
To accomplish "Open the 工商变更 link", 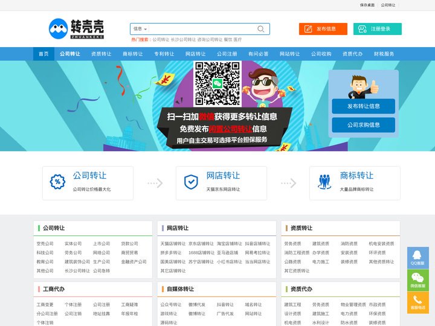I will [x=45, y=305].
